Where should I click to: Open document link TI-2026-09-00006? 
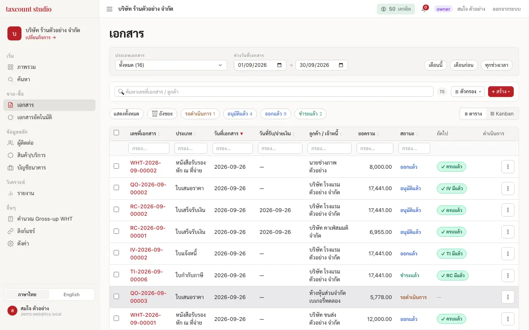[x=147, y=276]
